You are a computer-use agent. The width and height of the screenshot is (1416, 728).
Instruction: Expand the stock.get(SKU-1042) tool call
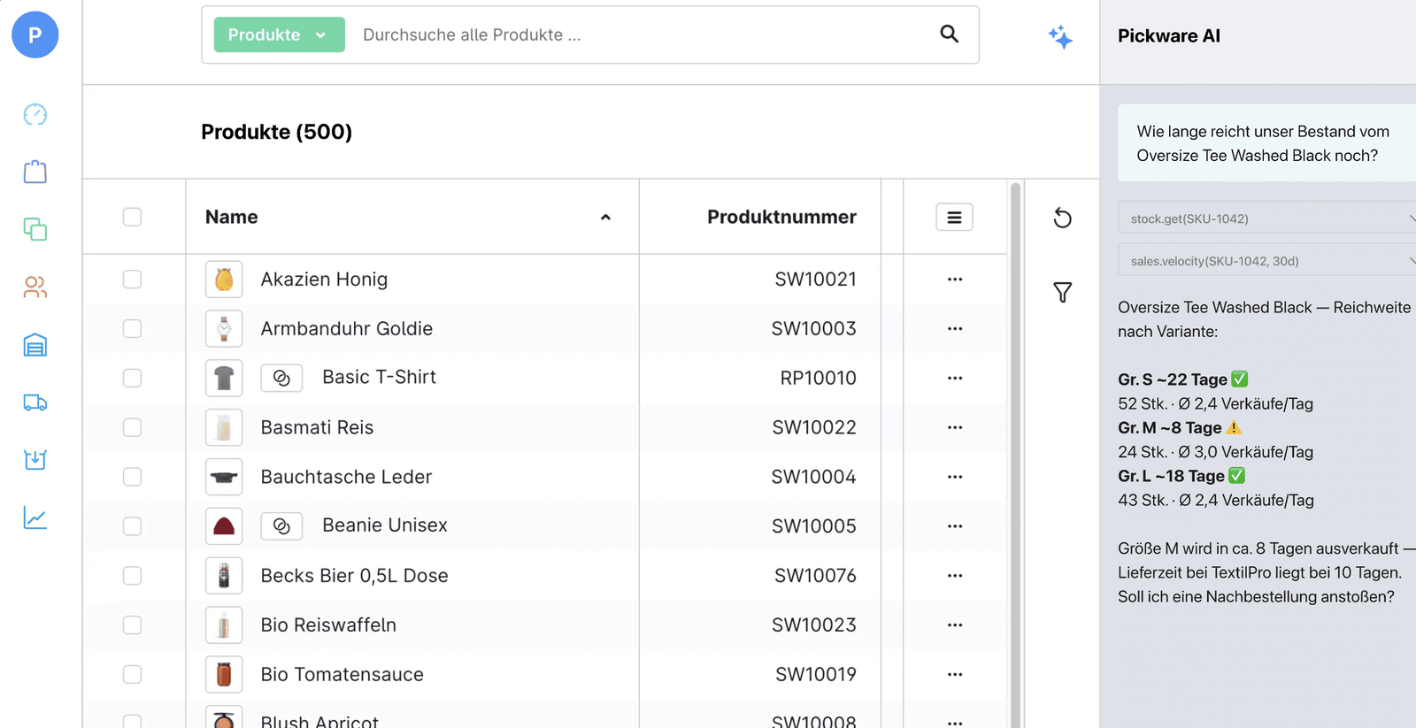click(x=1266, y=218)
